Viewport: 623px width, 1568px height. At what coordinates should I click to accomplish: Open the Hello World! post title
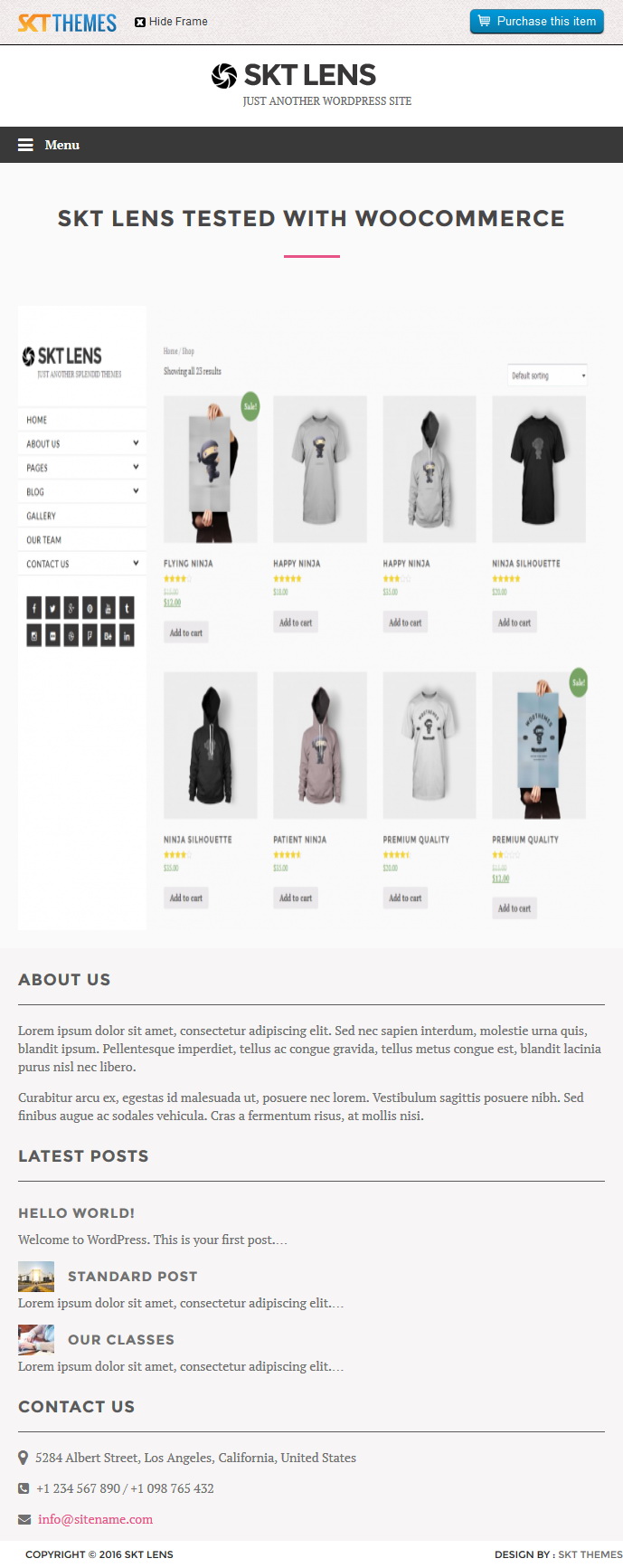[x=76, y=1213]
